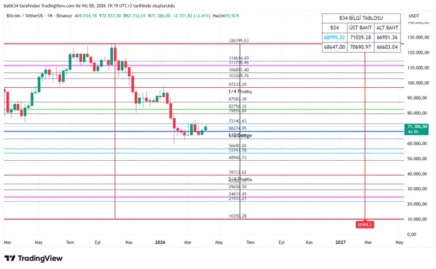Click 0,00 on the price axis
This screenshot has height=269, width=436.
(x=412, y=234)
